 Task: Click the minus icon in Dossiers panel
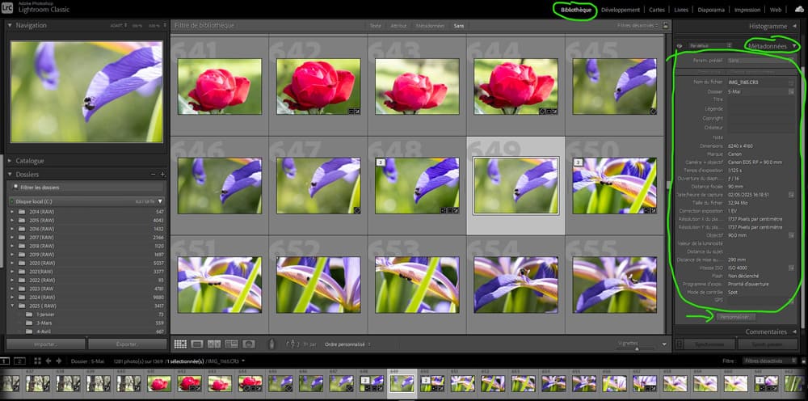tap(154, 175)
